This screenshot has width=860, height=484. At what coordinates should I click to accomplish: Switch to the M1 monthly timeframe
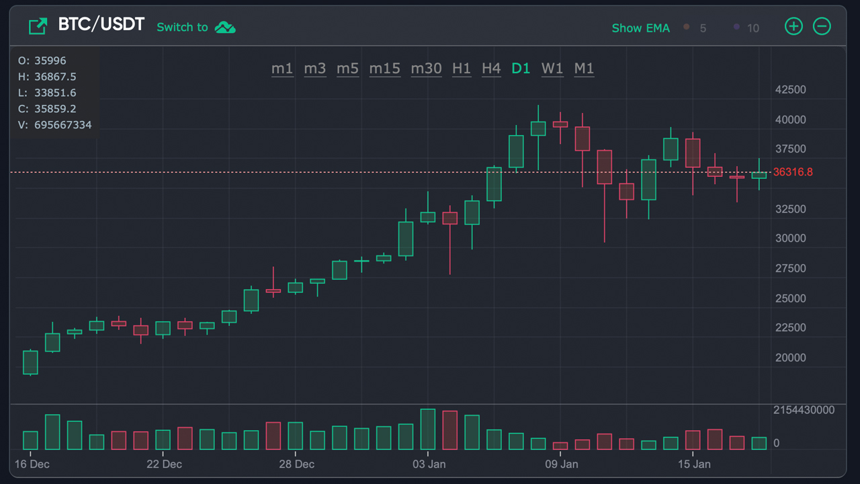tap(584, 69)
